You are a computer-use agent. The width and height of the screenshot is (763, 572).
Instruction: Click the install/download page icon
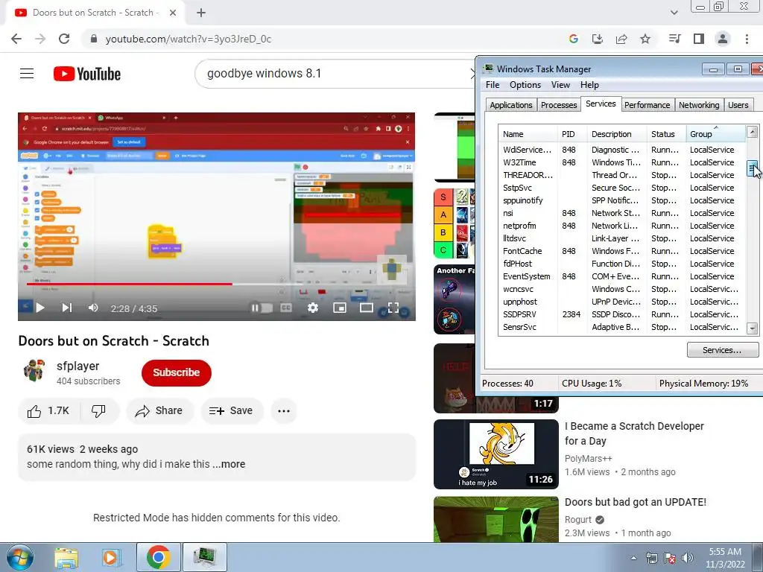pyautogui.click(x=598, y=39)
